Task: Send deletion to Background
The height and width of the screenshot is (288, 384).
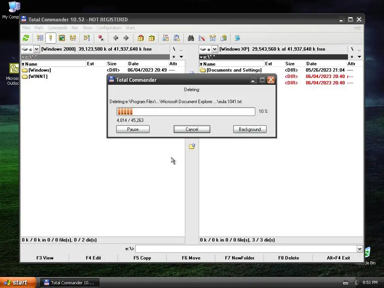Action: point(250,129)
